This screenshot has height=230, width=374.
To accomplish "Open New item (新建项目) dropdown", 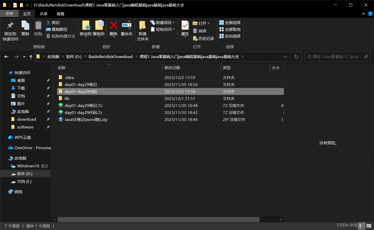I will [163, 23].
